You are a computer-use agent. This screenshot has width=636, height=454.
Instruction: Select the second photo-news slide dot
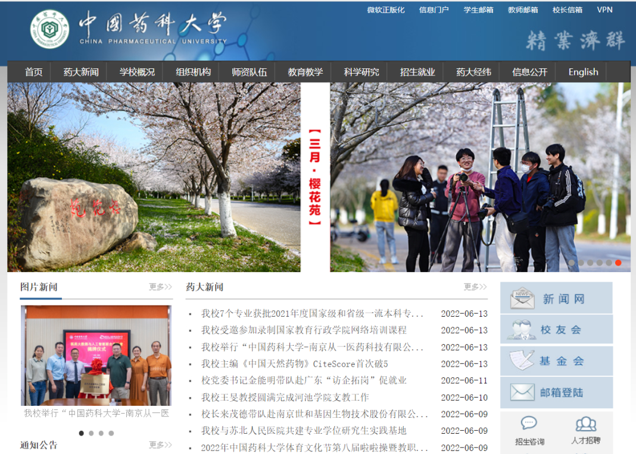tap(91, 433)
